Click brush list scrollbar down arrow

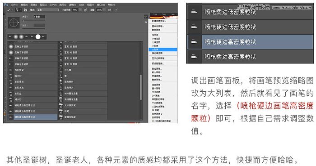[141, 119]
